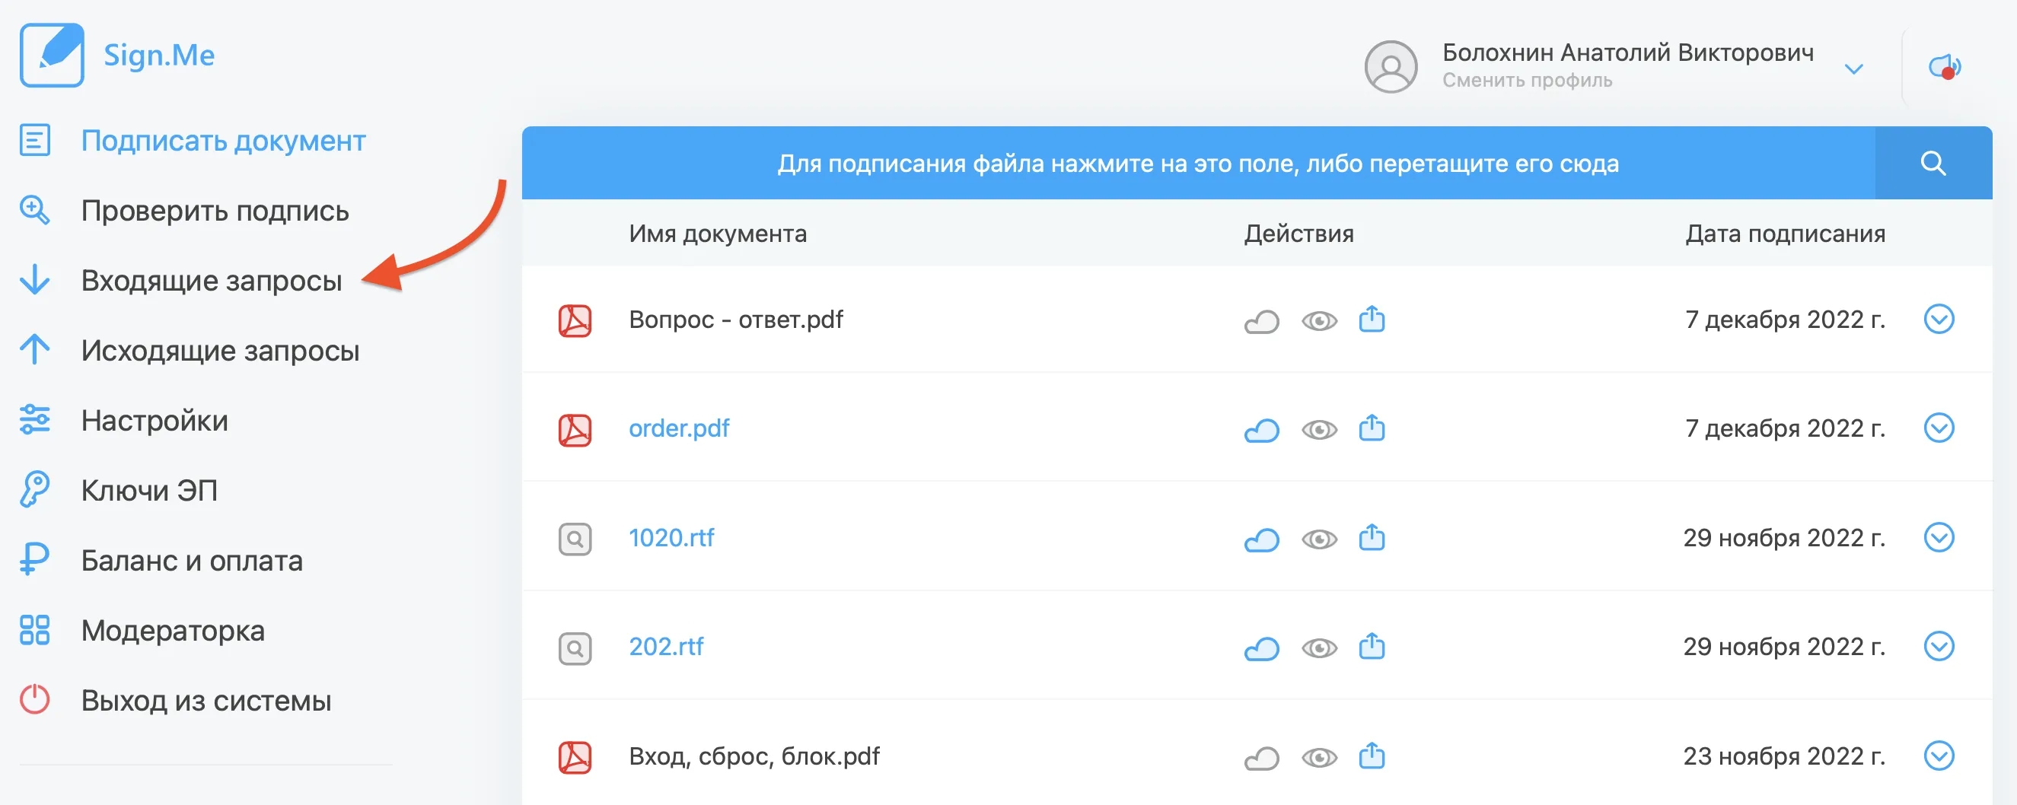Click cloud icon for 1020.rtf
This screenshot has width=2017, height=805.
(x=1261, y=539)
